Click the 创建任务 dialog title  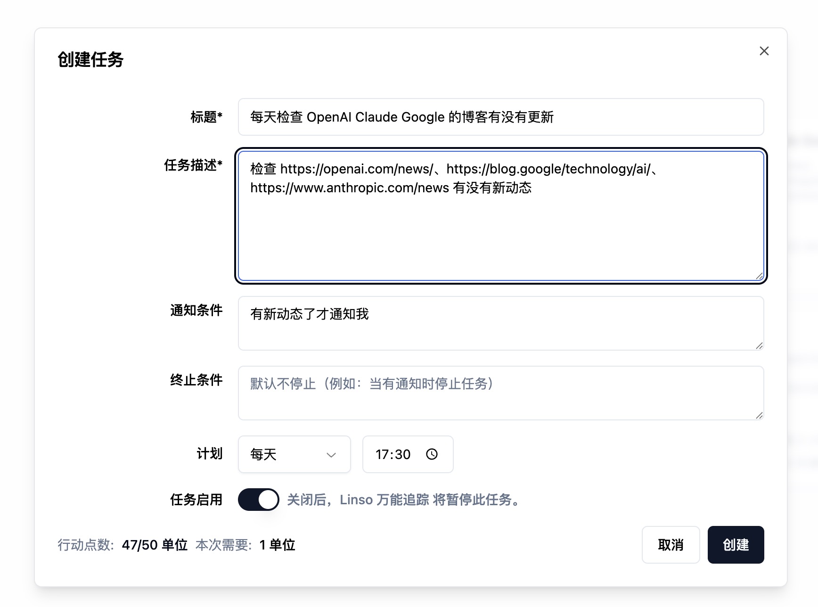tap(90, 60)
